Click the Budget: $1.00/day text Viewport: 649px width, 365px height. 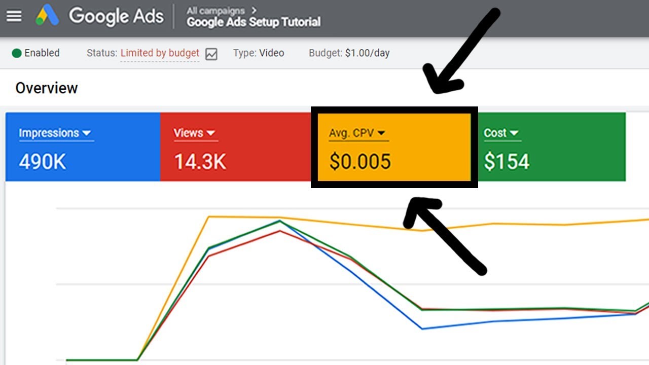point(349,53)
